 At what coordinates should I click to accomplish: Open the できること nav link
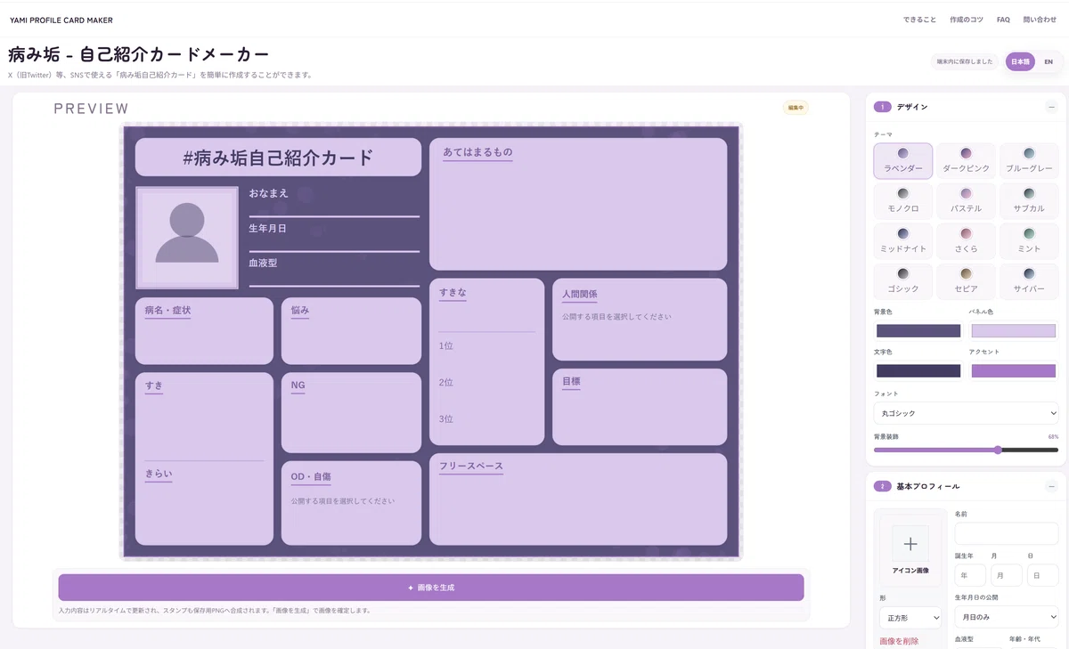pyautogui.click(x=919, y=20)
